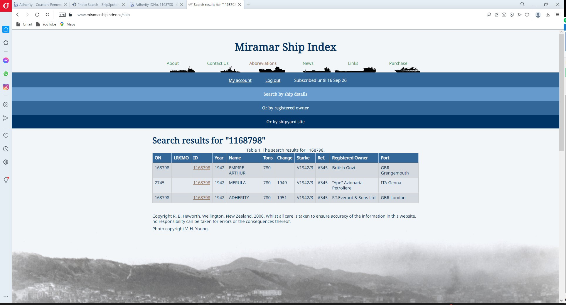Expand Search by ship details section
Image resolution: width=566 pixels, height=305 pixels.
pyautogui.click(x=285, y=94)
